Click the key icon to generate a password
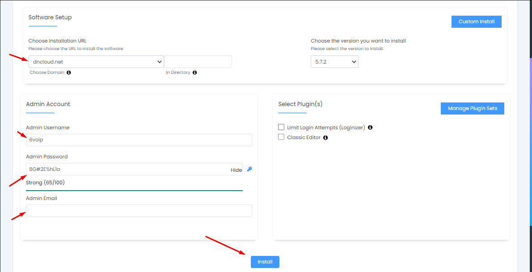 [249, 169]
